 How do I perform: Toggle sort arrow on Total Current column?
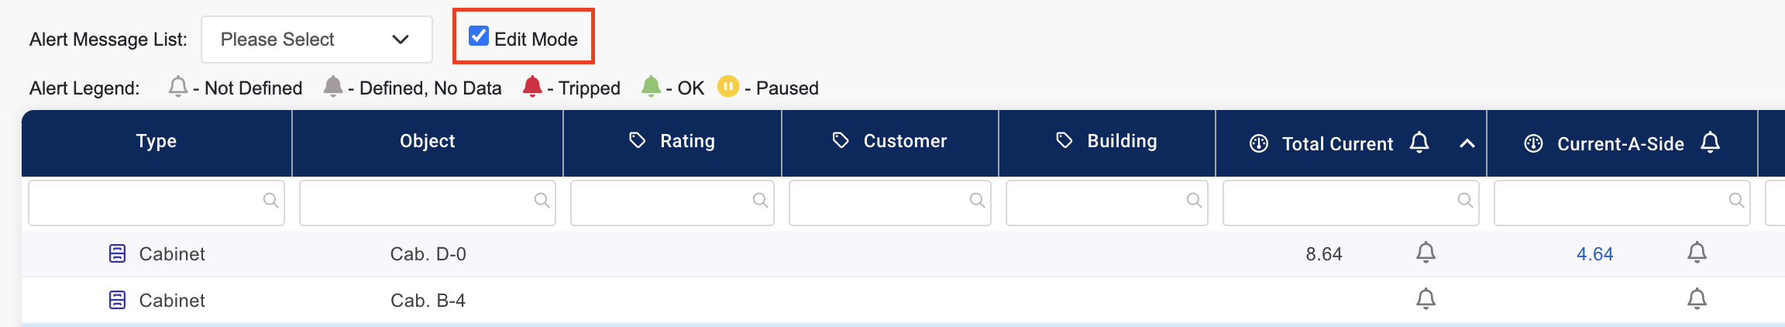pyautogui.click(x=1467, y=143)
